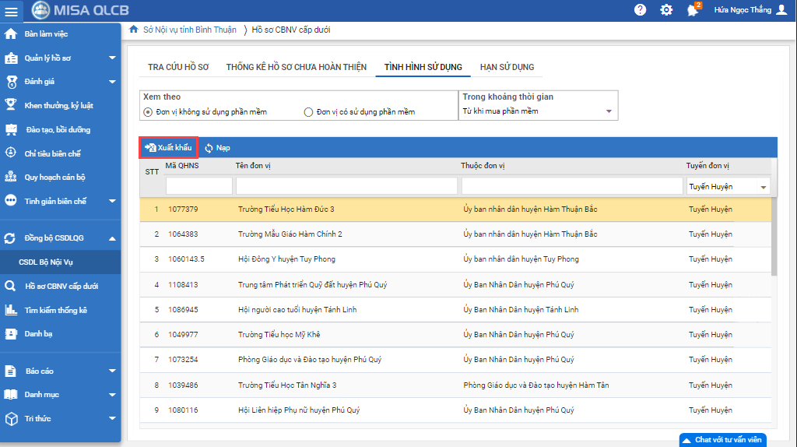Click the user profile avatar icon
Image resolution: width=797 pixels, height=447 pixels.
click(x=781, y=10)
